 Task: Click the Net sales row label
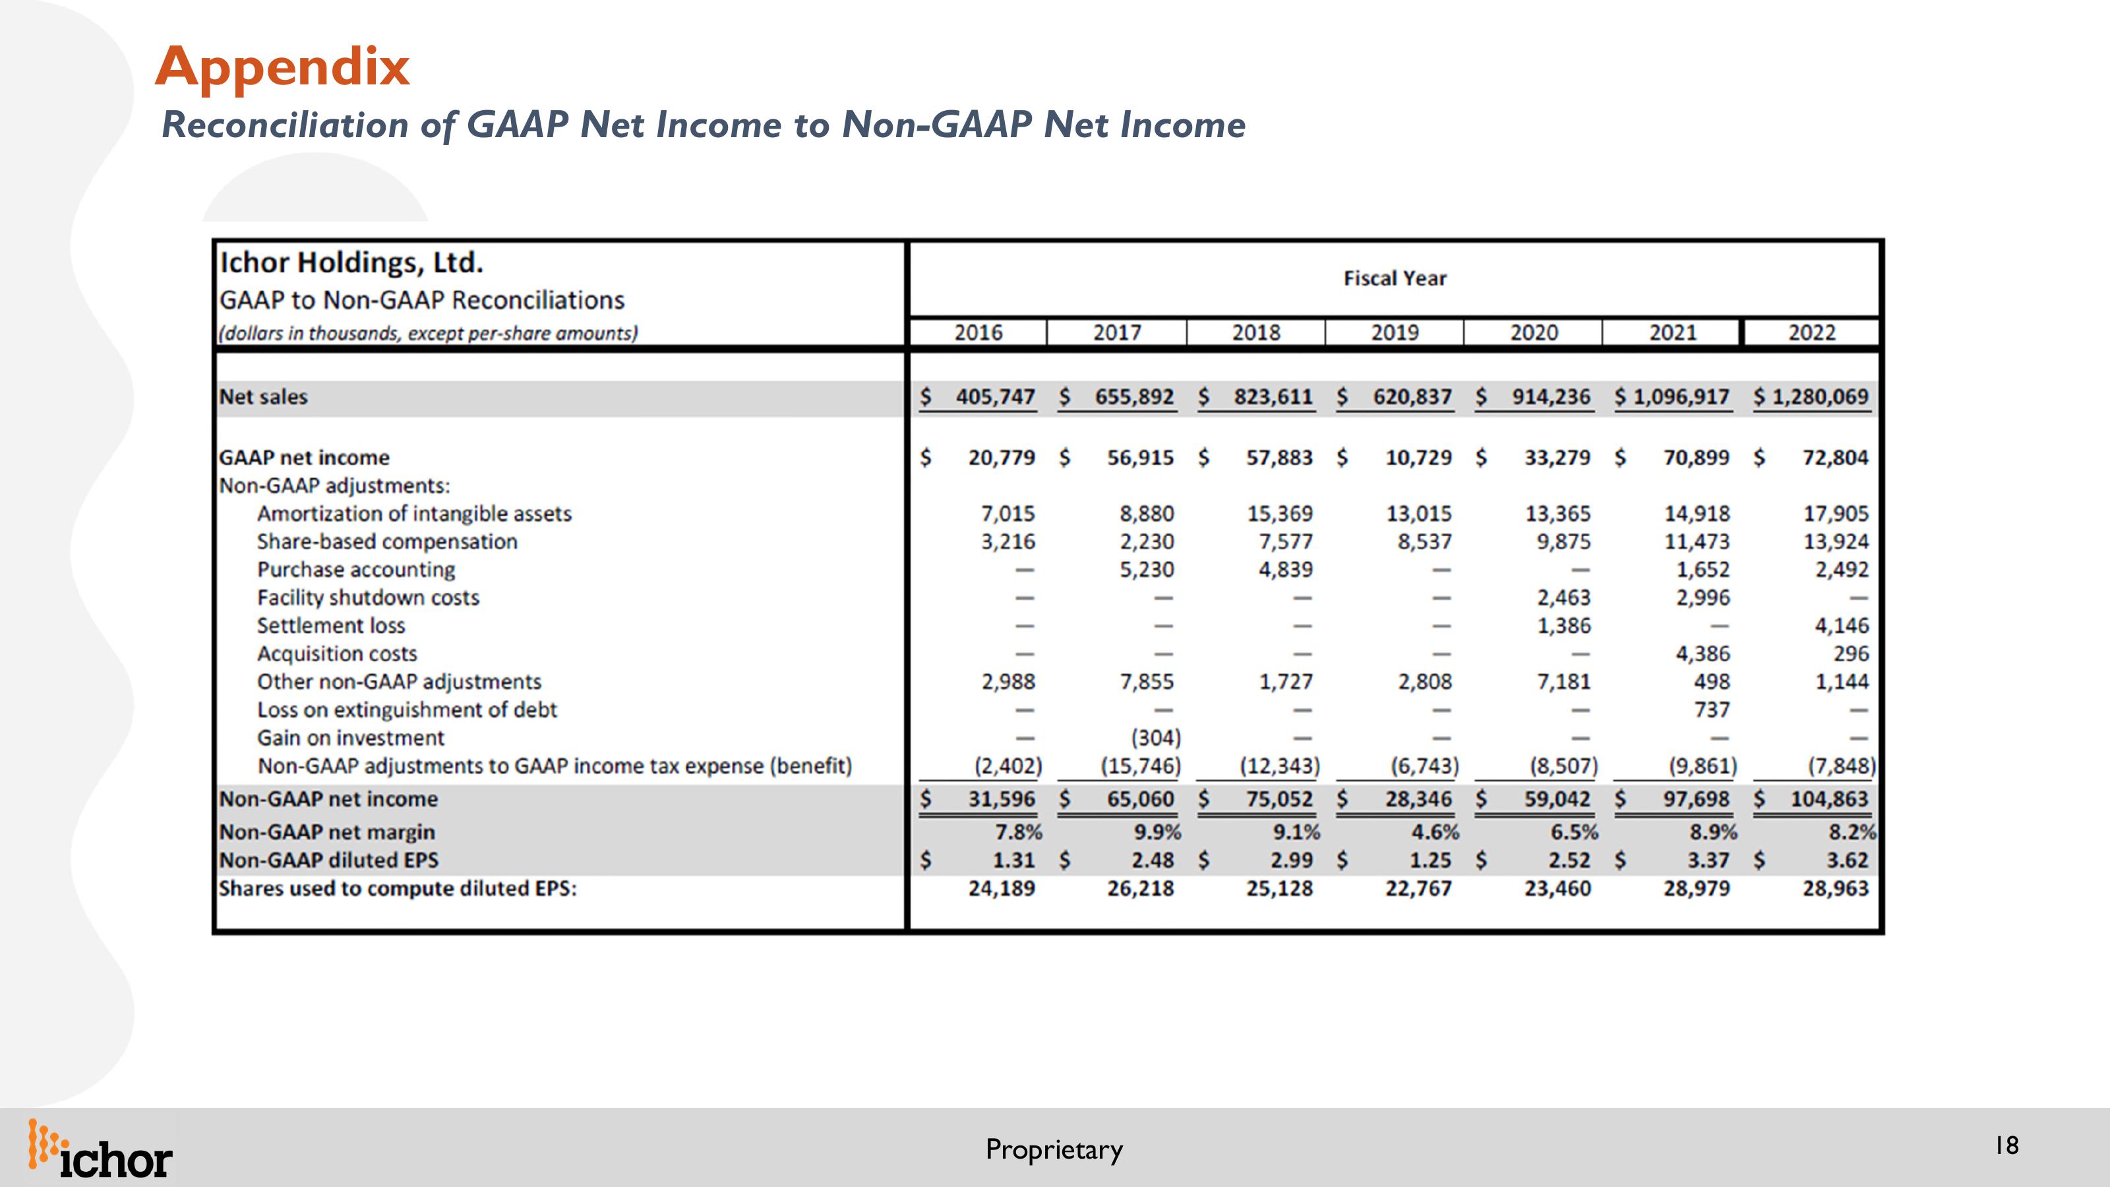tap(263, 397)
